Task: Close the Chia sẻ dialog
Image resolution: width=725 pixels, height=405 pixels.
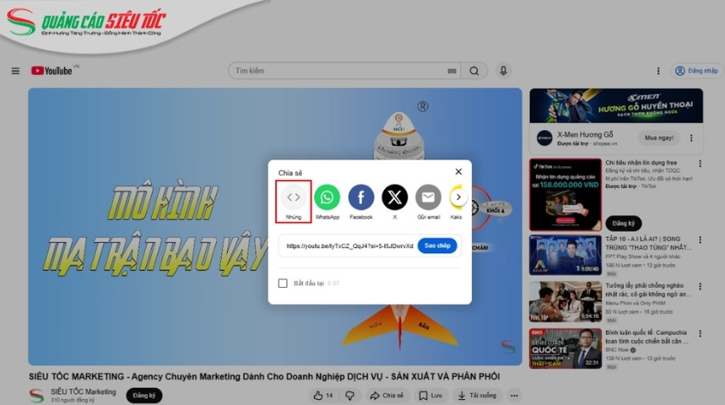Action: [x=458, y=171]
